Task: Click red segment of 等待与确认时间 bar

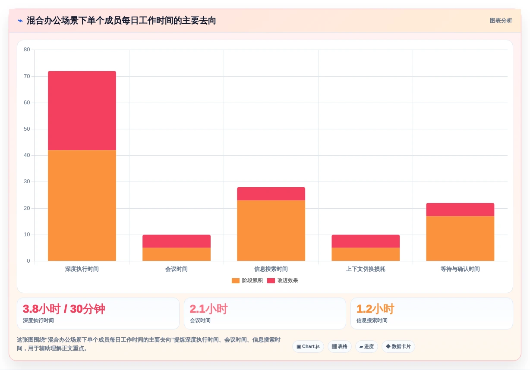Action: tap(460, 210)
